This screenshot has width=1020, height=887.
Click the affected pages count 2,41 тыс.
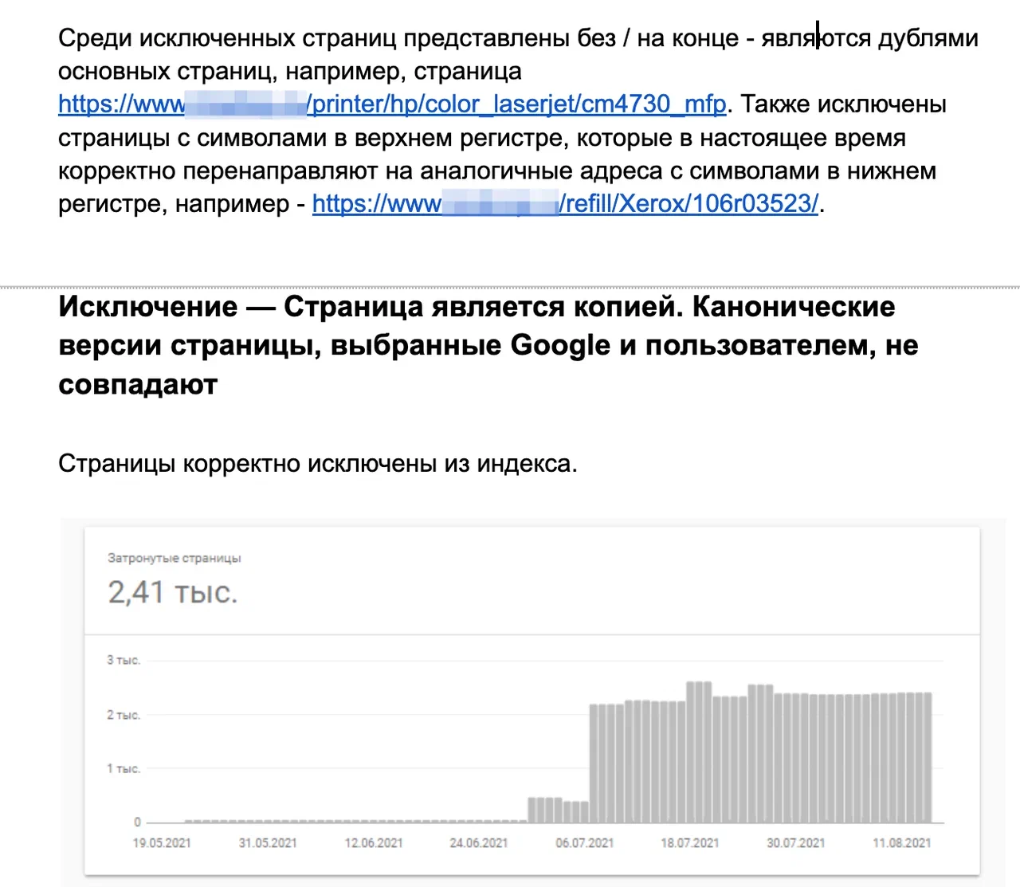(x=174, y=593)
